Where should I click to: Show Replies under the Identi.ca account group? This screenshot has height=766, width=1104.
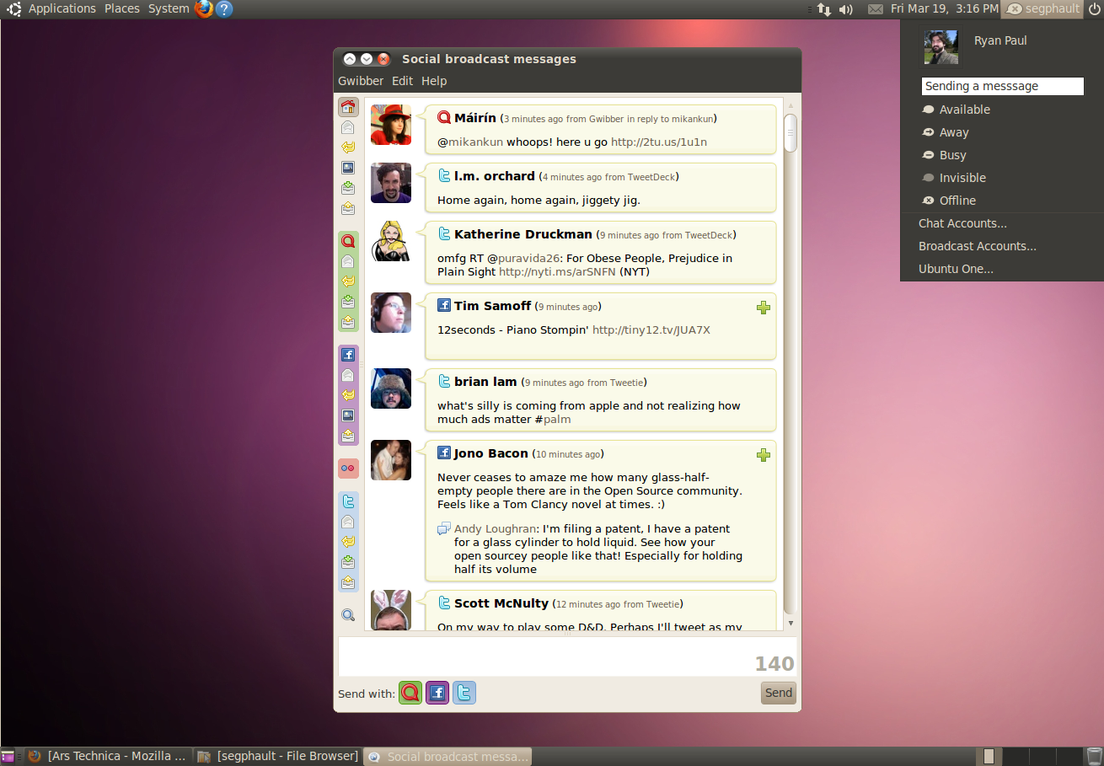coord(348,281)
